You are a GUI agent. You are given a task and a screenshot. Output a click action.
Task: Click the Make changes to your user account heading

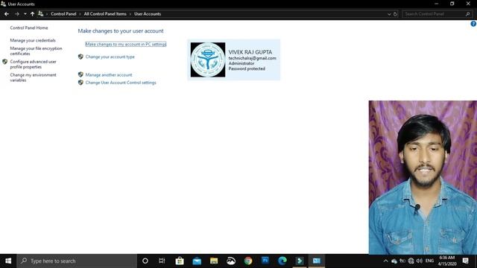121,31
